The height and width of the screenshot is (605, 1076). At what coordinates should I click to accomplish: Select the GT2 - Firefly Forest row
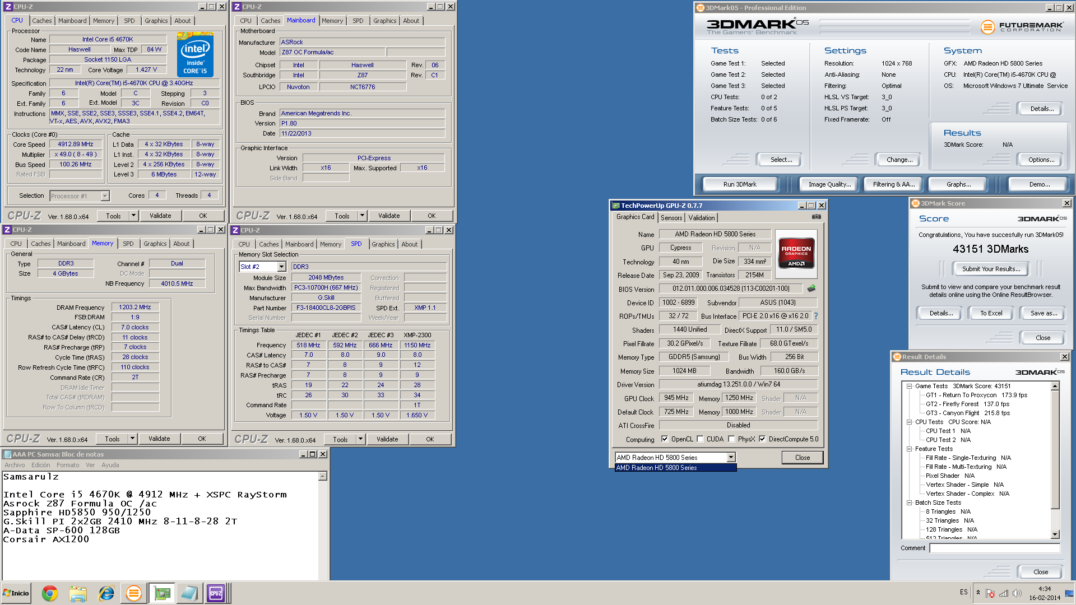967,404
